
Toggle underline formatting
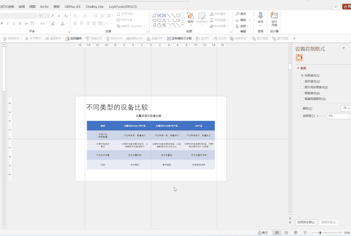pyautogui.click(x=14, y=23)
